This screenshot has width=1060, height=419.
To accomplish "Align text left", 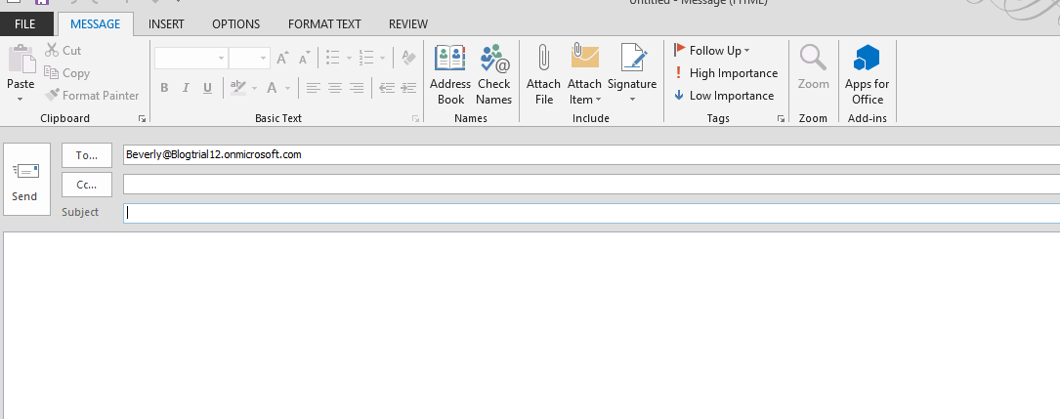I will tap(313, 88).
